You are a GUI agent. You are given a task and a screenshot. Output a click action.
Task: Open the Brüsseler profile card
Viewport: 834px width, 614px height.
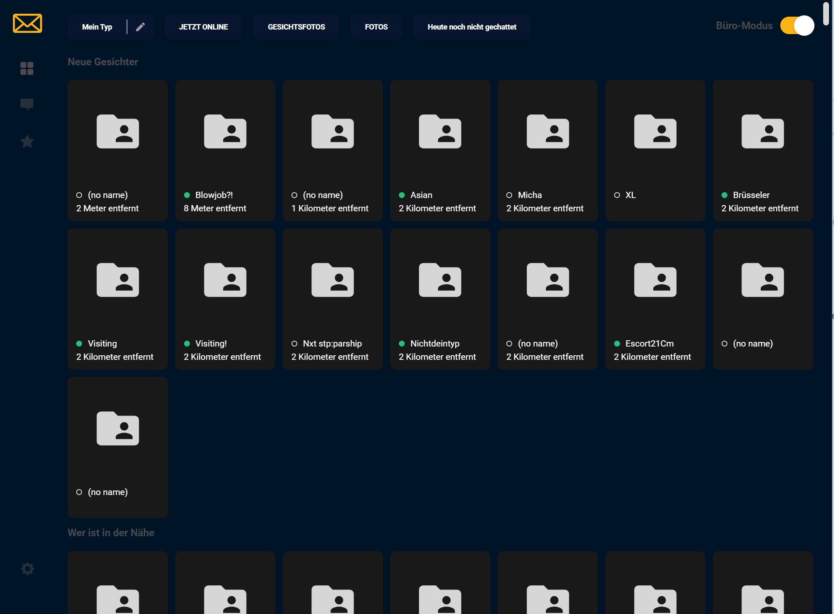coord(762,151)
